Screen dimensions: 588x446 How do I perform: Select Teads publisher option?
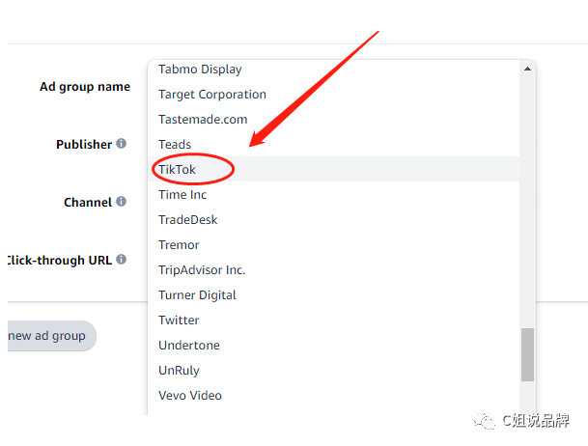tap(334, 145)
